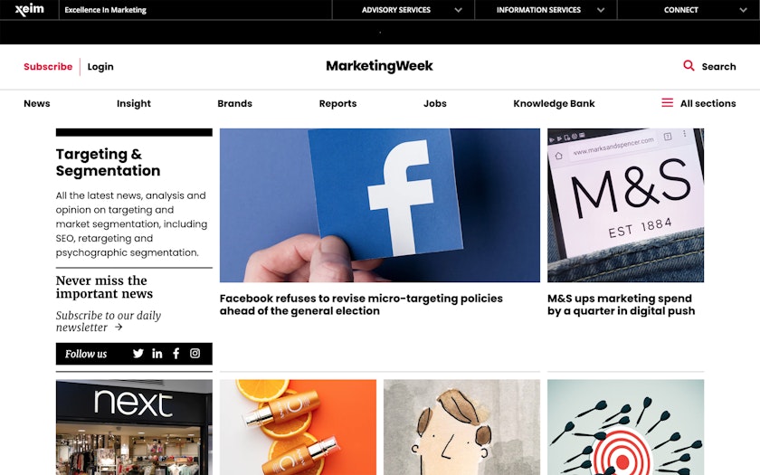The image size is (760, 475).
Task: Go to the Knowledge Bank section
Action: (x=554, y=103)
